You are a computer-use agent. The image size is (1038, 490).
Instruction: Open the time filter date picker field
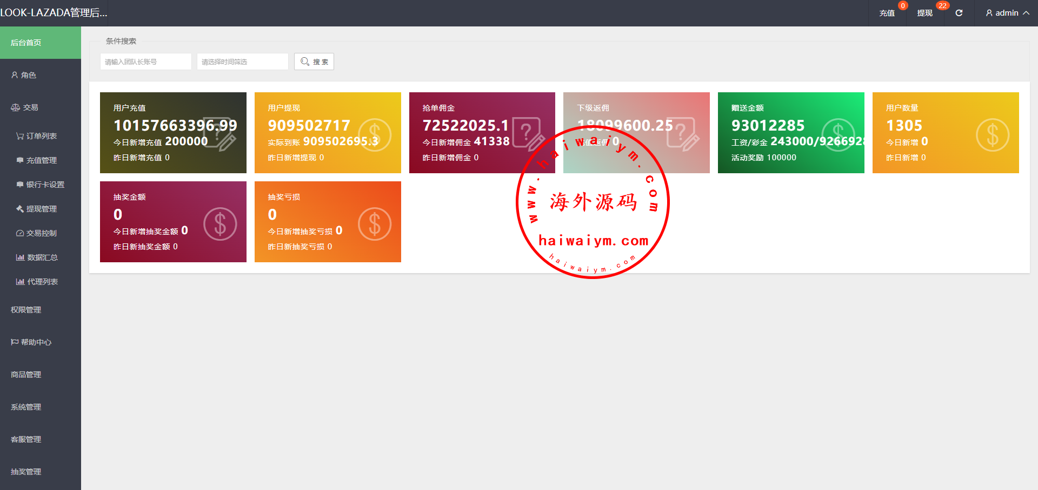pyautogui.click(x=242, y=62)
